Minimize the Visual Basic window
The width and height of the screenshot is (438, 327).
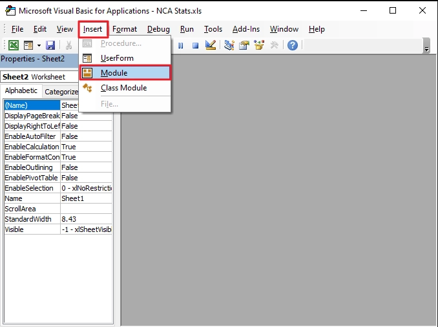(364, 10)
